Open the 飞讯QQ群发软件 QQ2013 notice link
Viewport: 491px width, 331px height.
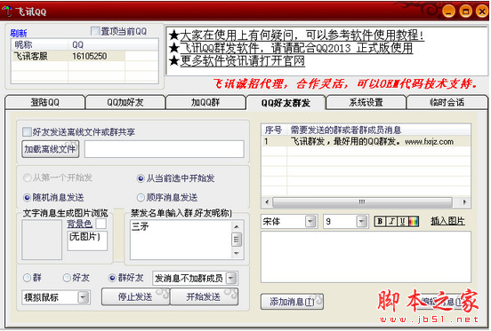(296, 48)
